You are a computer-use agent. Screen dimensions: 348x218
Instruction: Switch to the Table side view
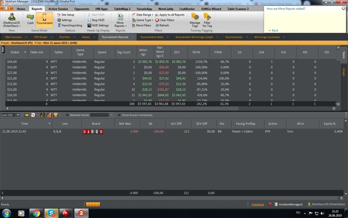344,55
